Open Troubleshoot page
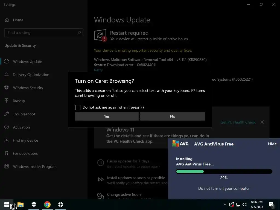 tap(24, 114)
